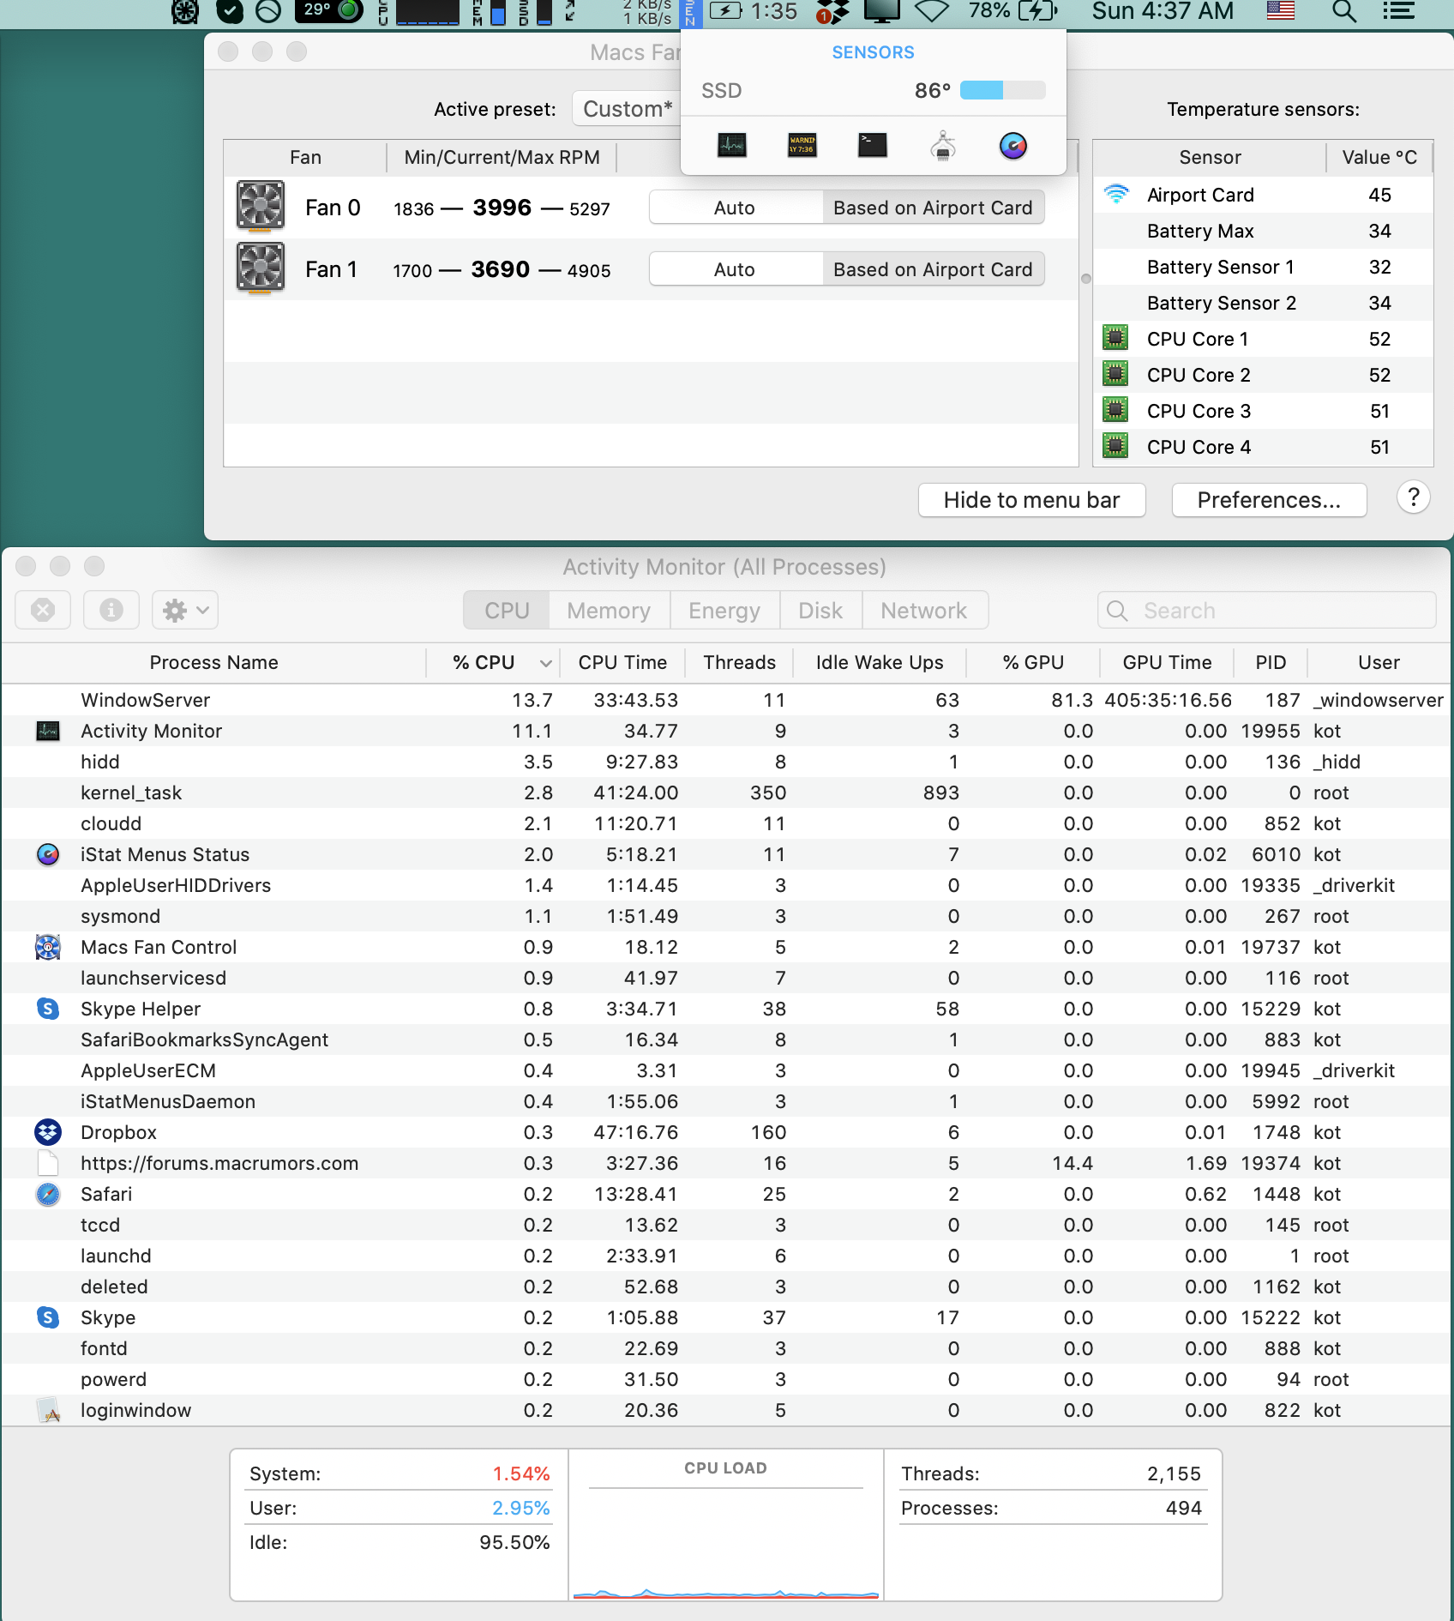This screenshot has width=1454, height=1621.
Task: Select the SafariBookmarksSyncAgent process row
Action: [725, 1039]
